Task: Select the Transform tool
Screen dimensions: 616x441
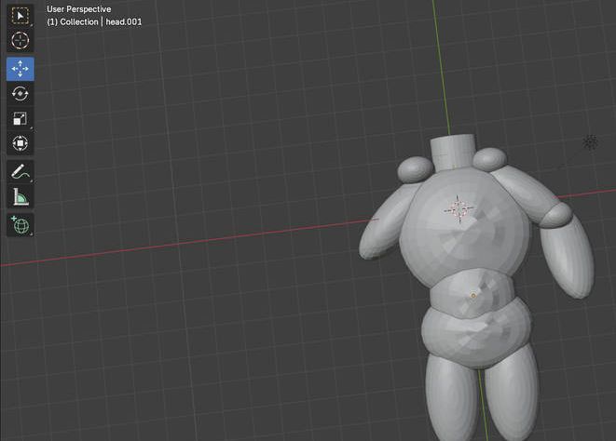Action: [20, 143]
